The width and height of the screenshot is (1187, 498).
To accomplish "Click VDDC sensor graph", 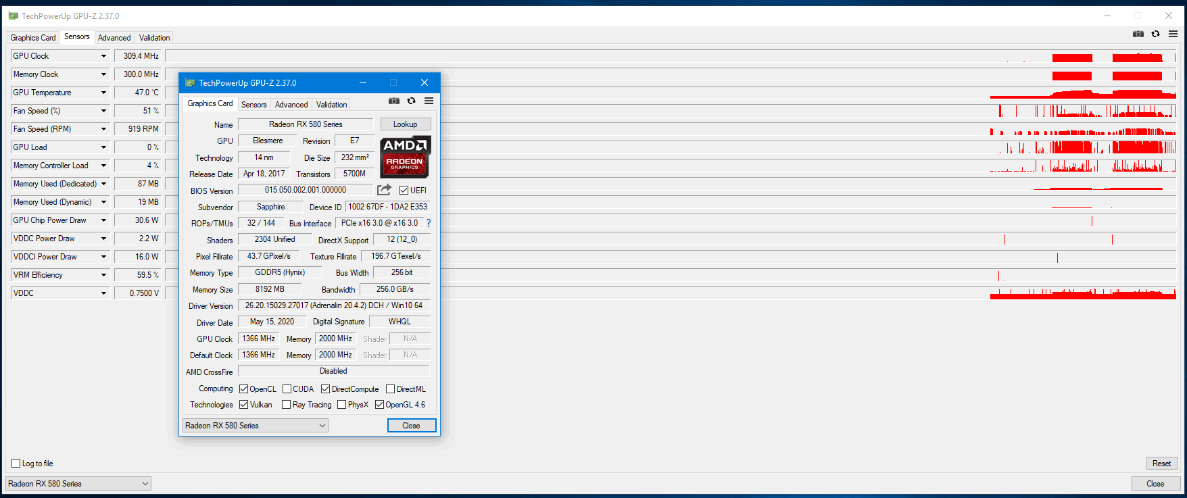I will [x=671, y=293].
